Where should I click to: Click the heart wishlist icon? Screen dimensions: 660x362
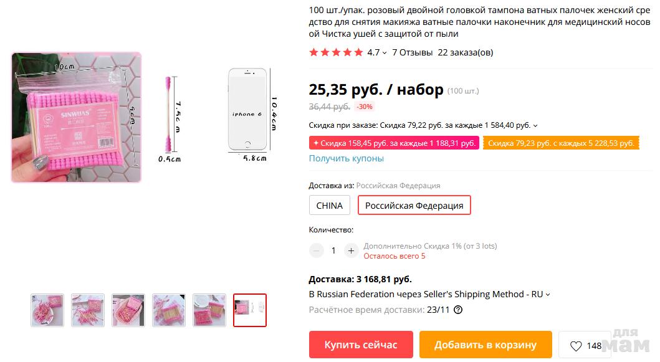point(576,346)
